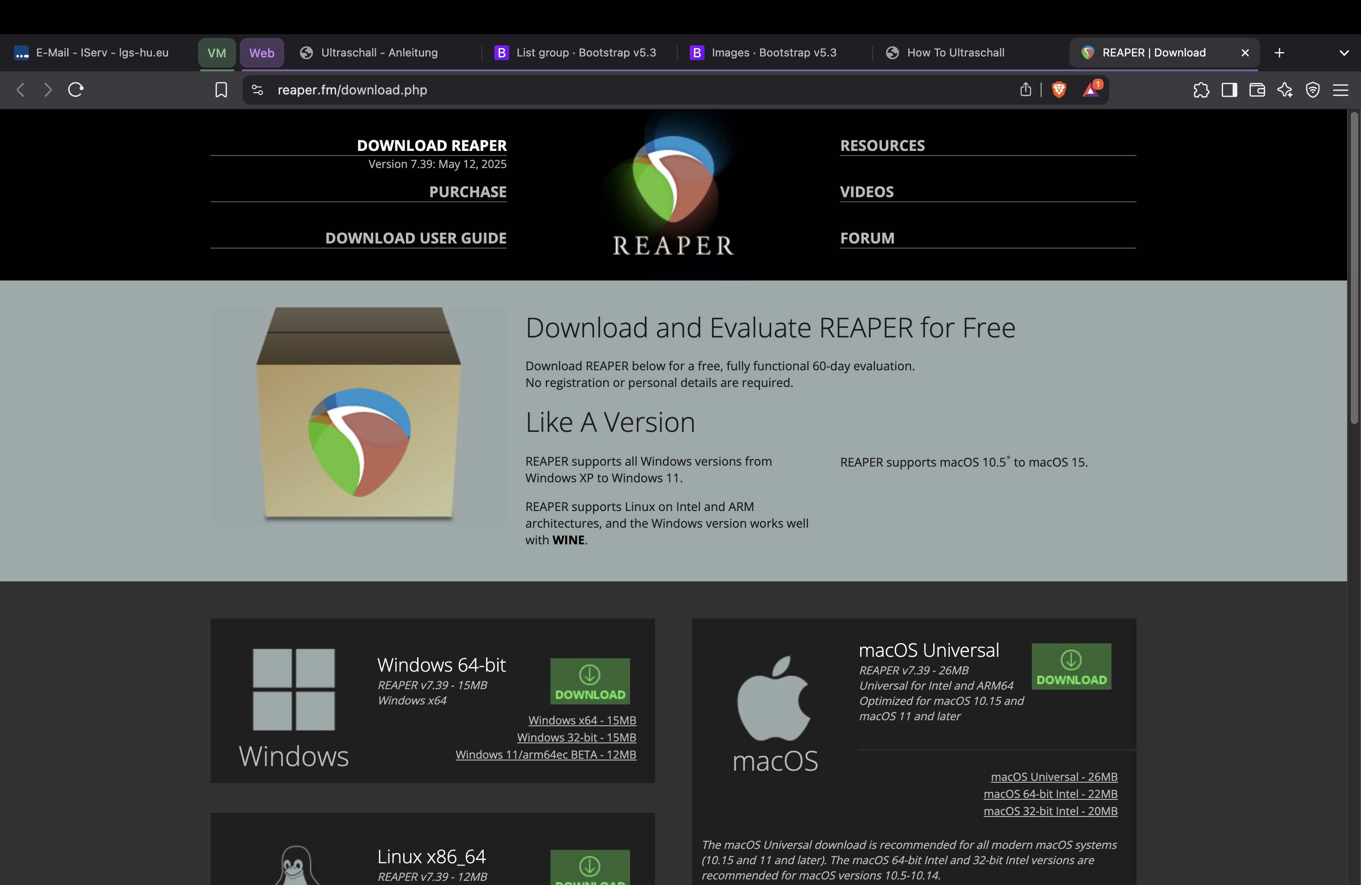Screen dimensions: 1361x885
Task: Open Windows 32-bit - 15MB link
Action: coord(576,737)
